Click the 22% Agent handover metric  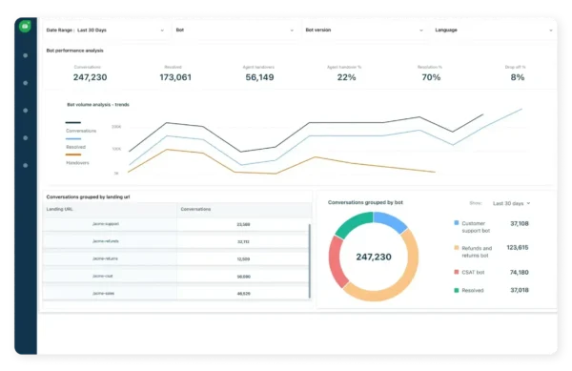[x=346, y=77]
